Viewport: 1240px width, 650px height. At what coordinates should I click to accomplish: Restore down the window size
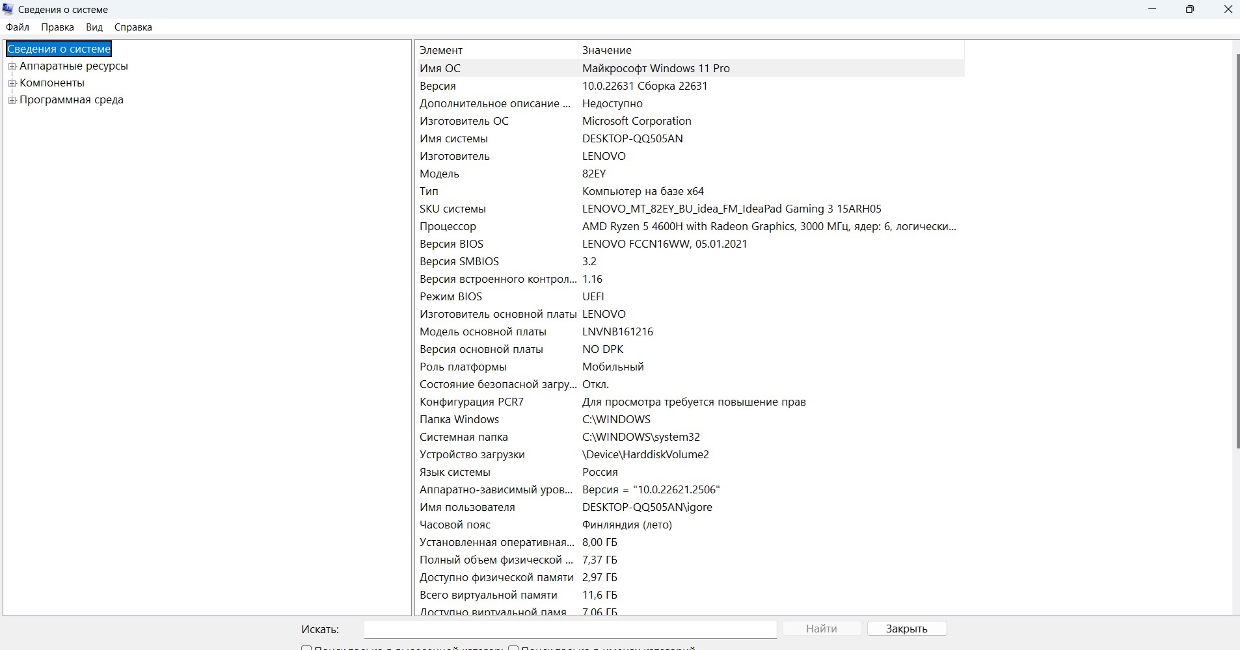click(x=1190, y=9)
